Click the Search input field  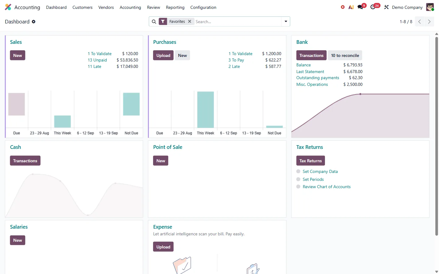point(237,22)
